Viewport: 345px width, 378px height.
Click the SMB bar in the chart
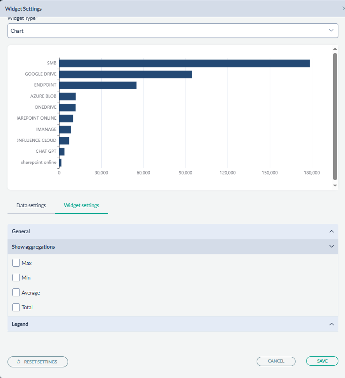[184, 63]
